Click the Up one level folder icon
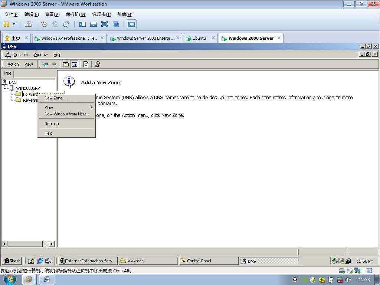This screenshot has height=285, width=380. point(66,64)
